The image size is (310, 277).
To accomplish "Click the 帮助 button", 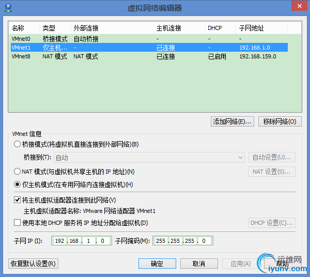I will [x=283, y=264].
